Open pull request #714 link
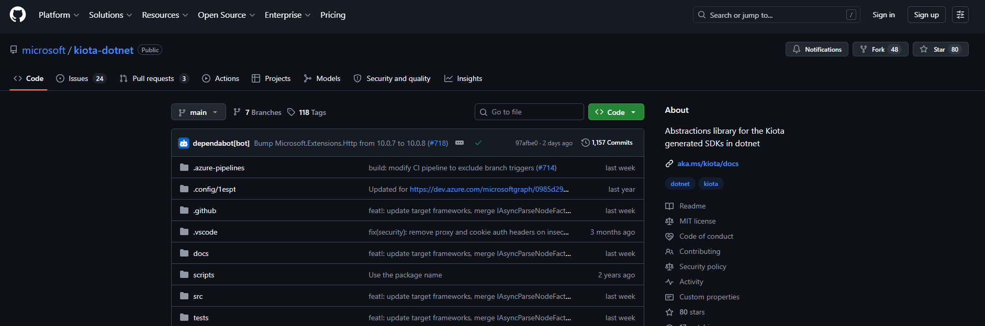 (x=546, y=168)
